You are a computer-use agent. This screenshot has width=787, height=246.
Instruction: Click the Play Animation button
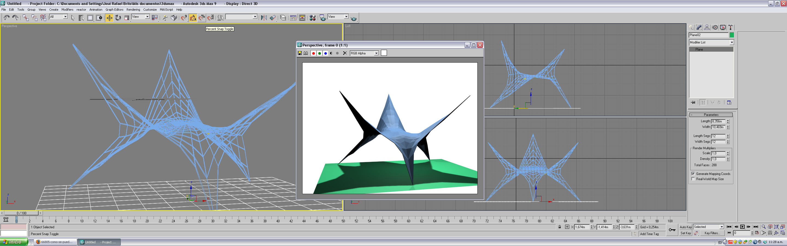[742, 227]
